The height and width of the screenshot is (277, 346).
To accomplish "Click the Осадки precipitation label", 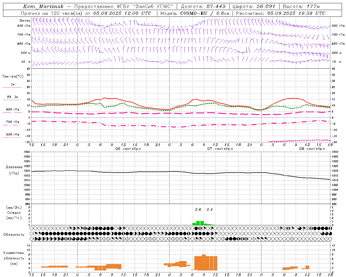I will (x=14, y=213).
